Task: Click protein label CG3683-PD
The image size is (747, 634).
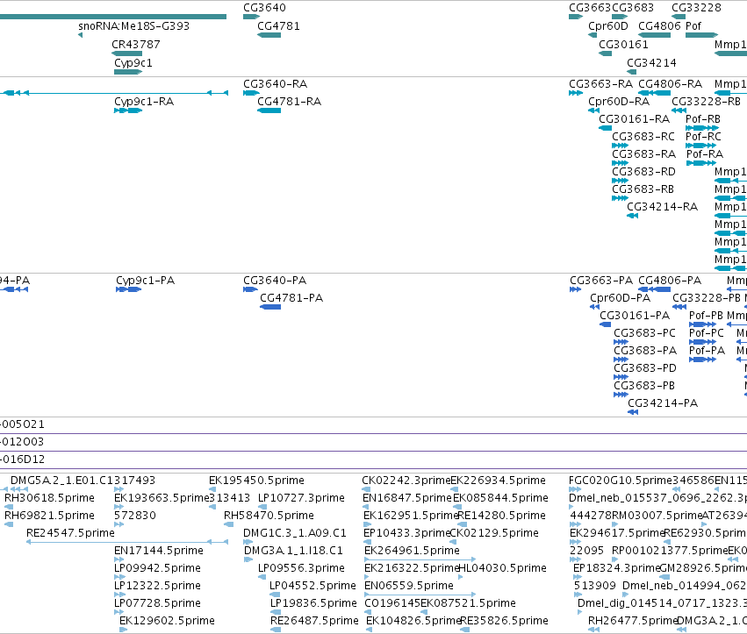Action: tap(644, 368)
